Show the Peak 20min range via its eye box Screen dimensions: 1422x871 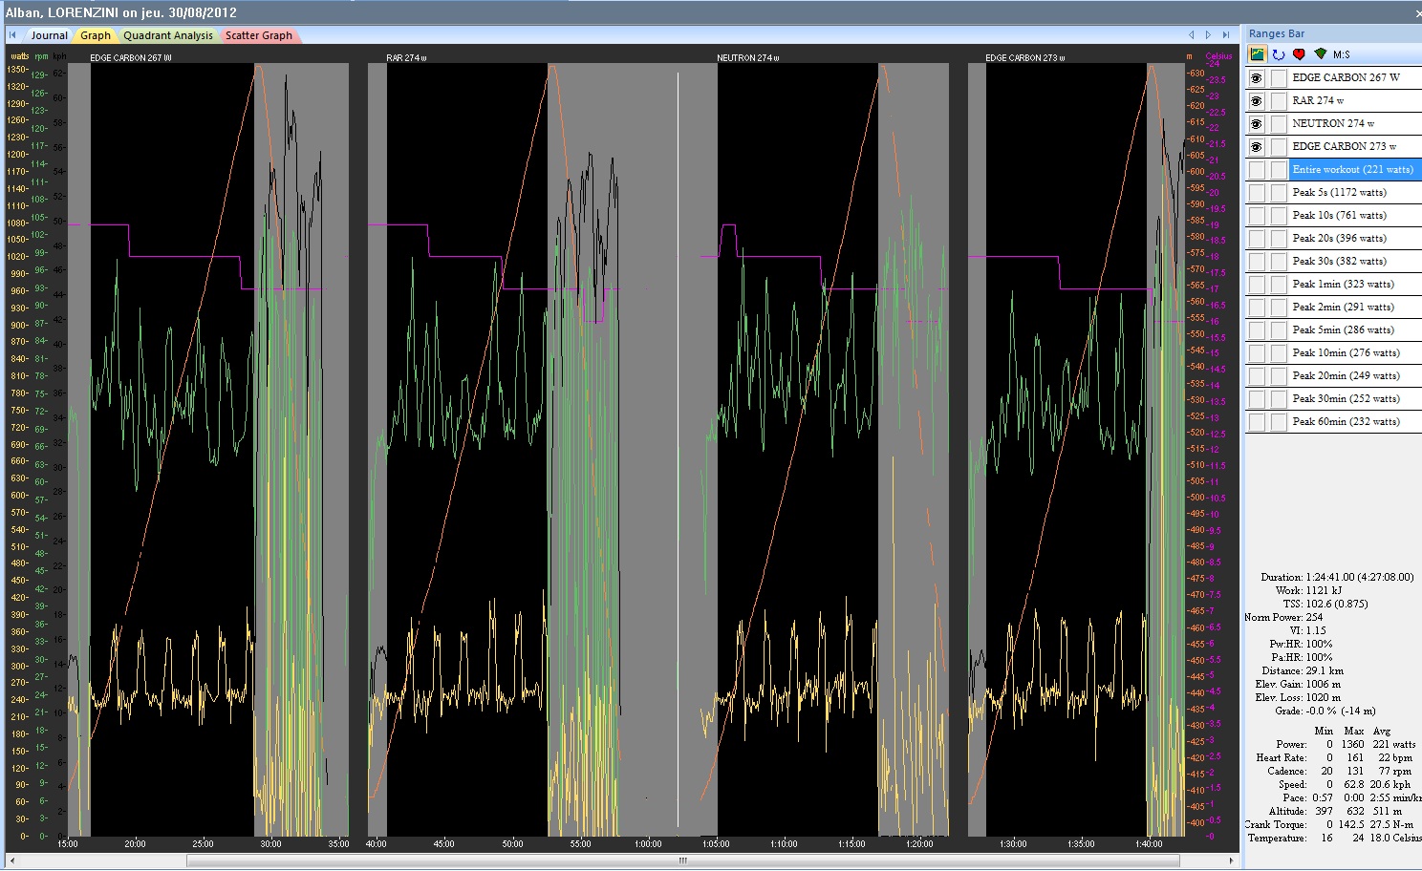(1257, 375)
